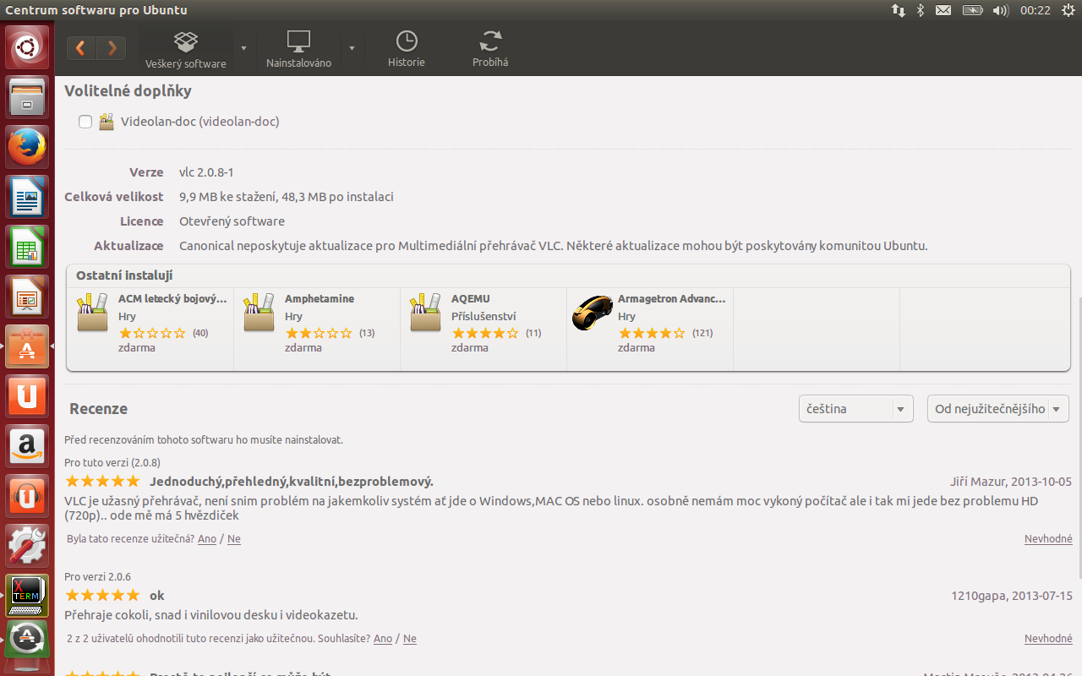Open Ubuntu One Music launcher icon
The height and width of the screenshot is (676, 1082).
pos(27,496)
